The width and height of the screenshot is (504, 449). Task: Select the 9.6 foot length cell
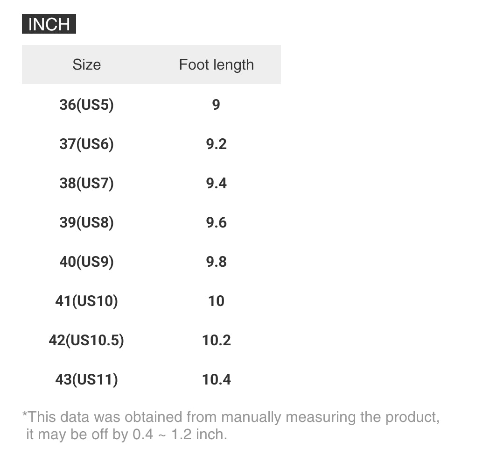coord(216,222)
